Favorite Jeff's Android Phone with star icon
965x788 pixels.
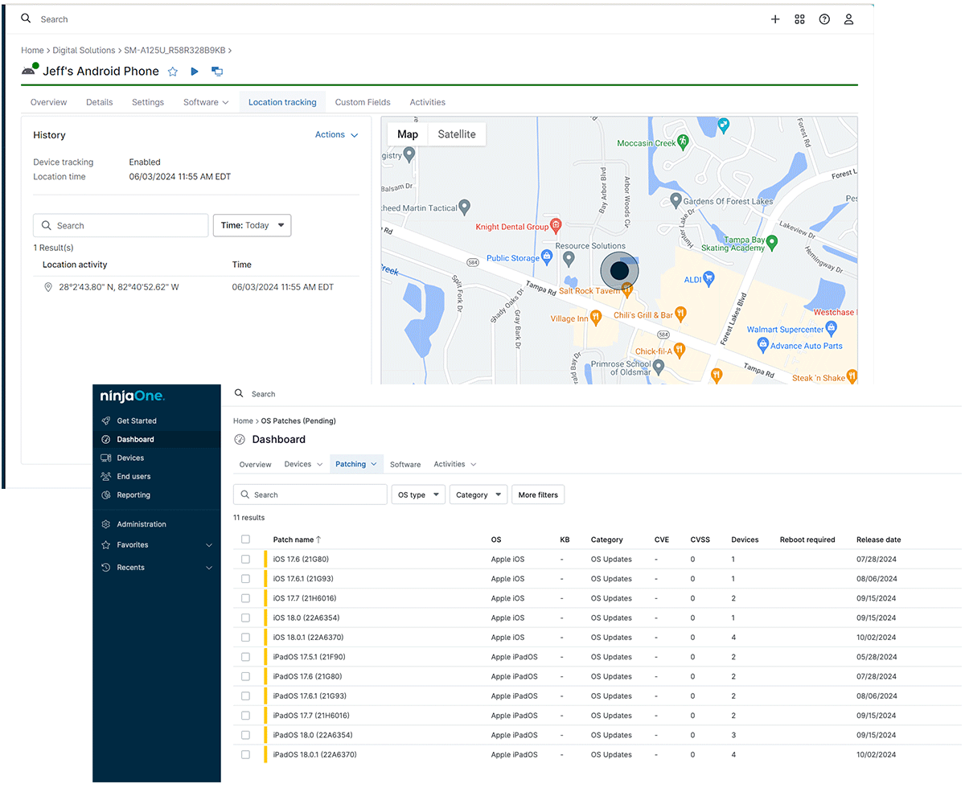[x=172, y=72]
